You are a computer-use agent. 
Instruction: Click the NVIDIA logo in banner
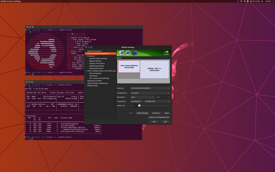coord(166,53)
